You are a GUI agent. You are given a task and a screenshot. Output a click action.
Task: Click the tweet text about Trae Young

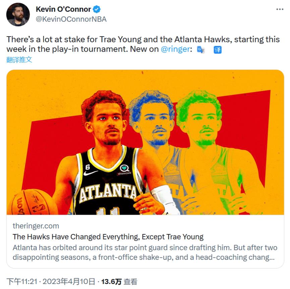pos(143,44)
